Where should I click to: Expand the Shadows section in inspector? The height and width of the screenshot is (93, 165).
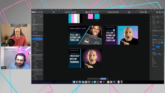coord(158,61)
